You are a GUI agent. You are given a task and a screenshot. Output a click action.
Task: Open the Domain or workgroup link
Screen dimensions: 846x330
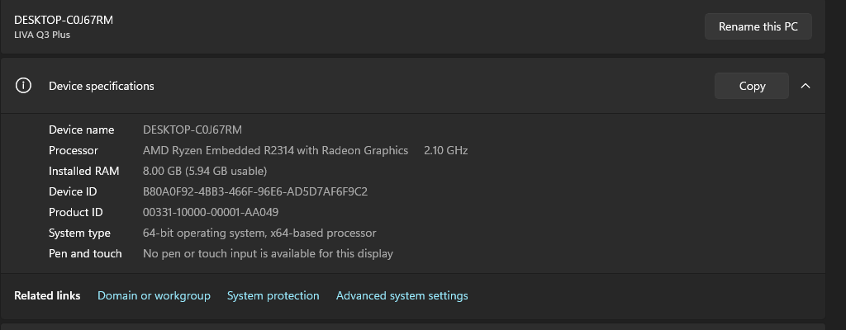[x=154, y=295]
